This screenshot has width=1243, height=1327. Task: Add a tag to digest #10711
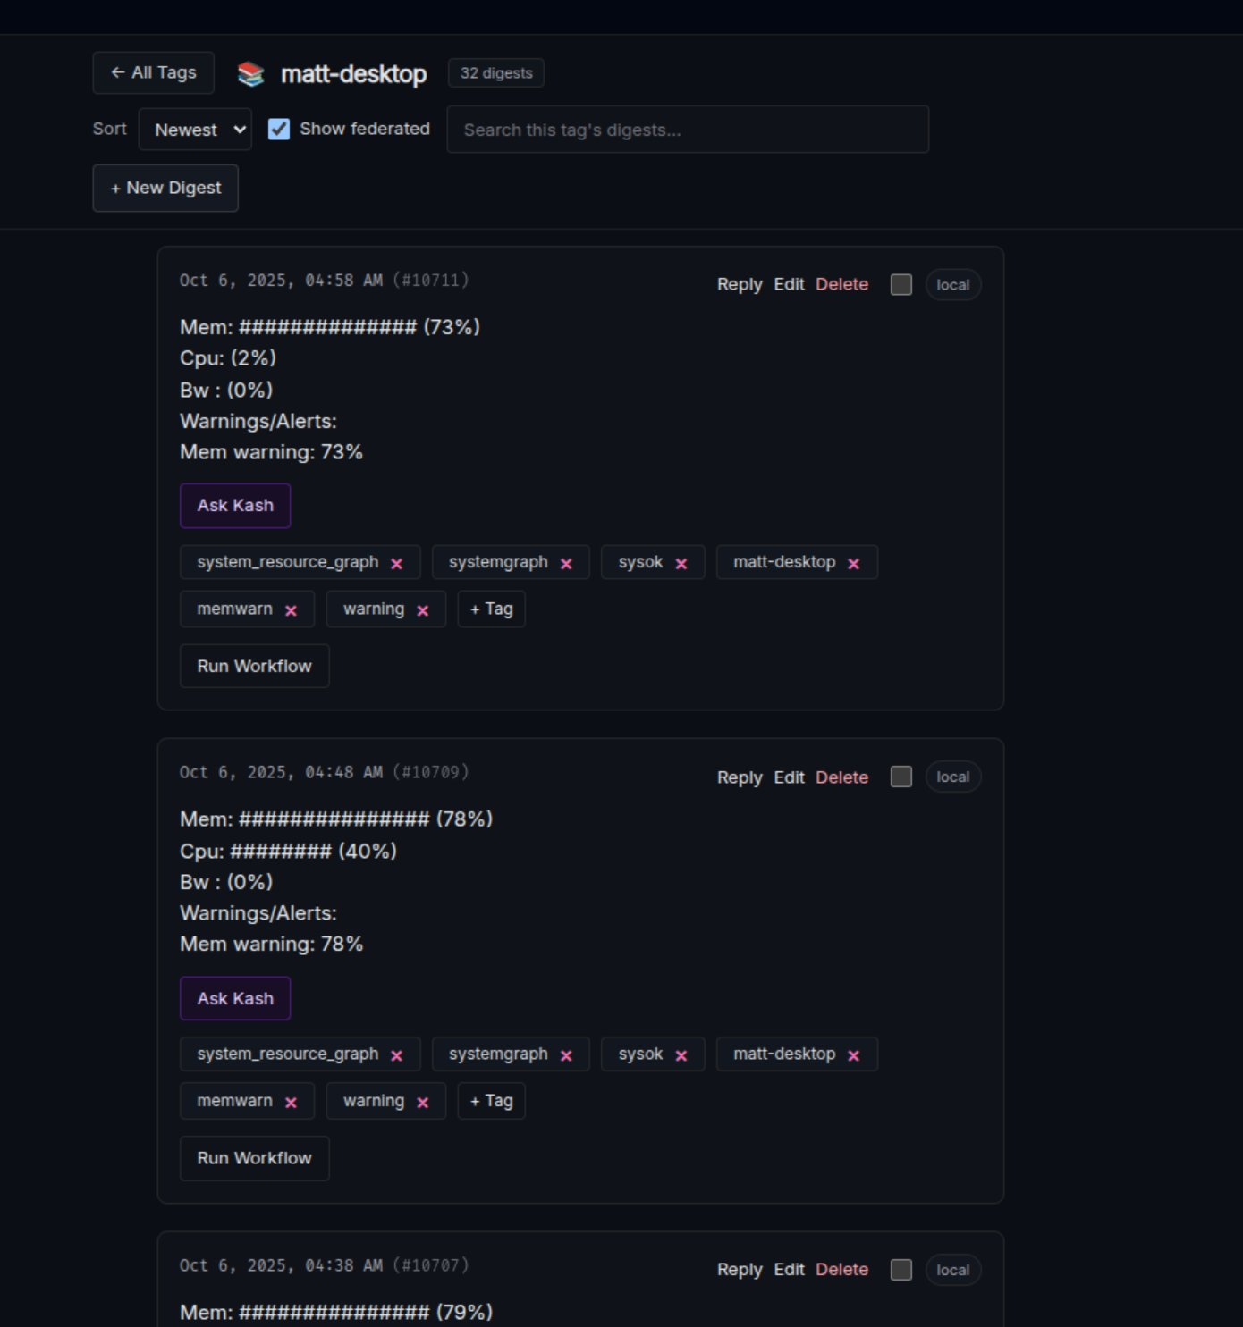click(x=491, y=609)
